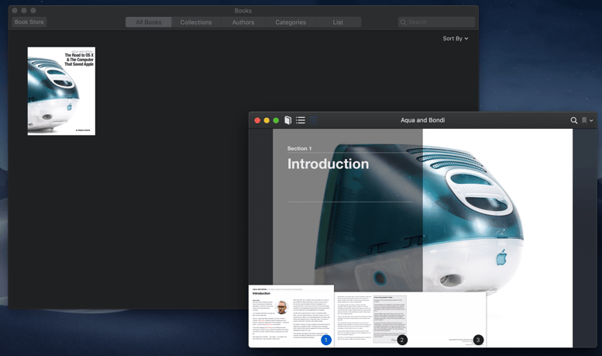Open page 1 thumbnail in the page strip
Screen dimensions: 602x356
291,316
